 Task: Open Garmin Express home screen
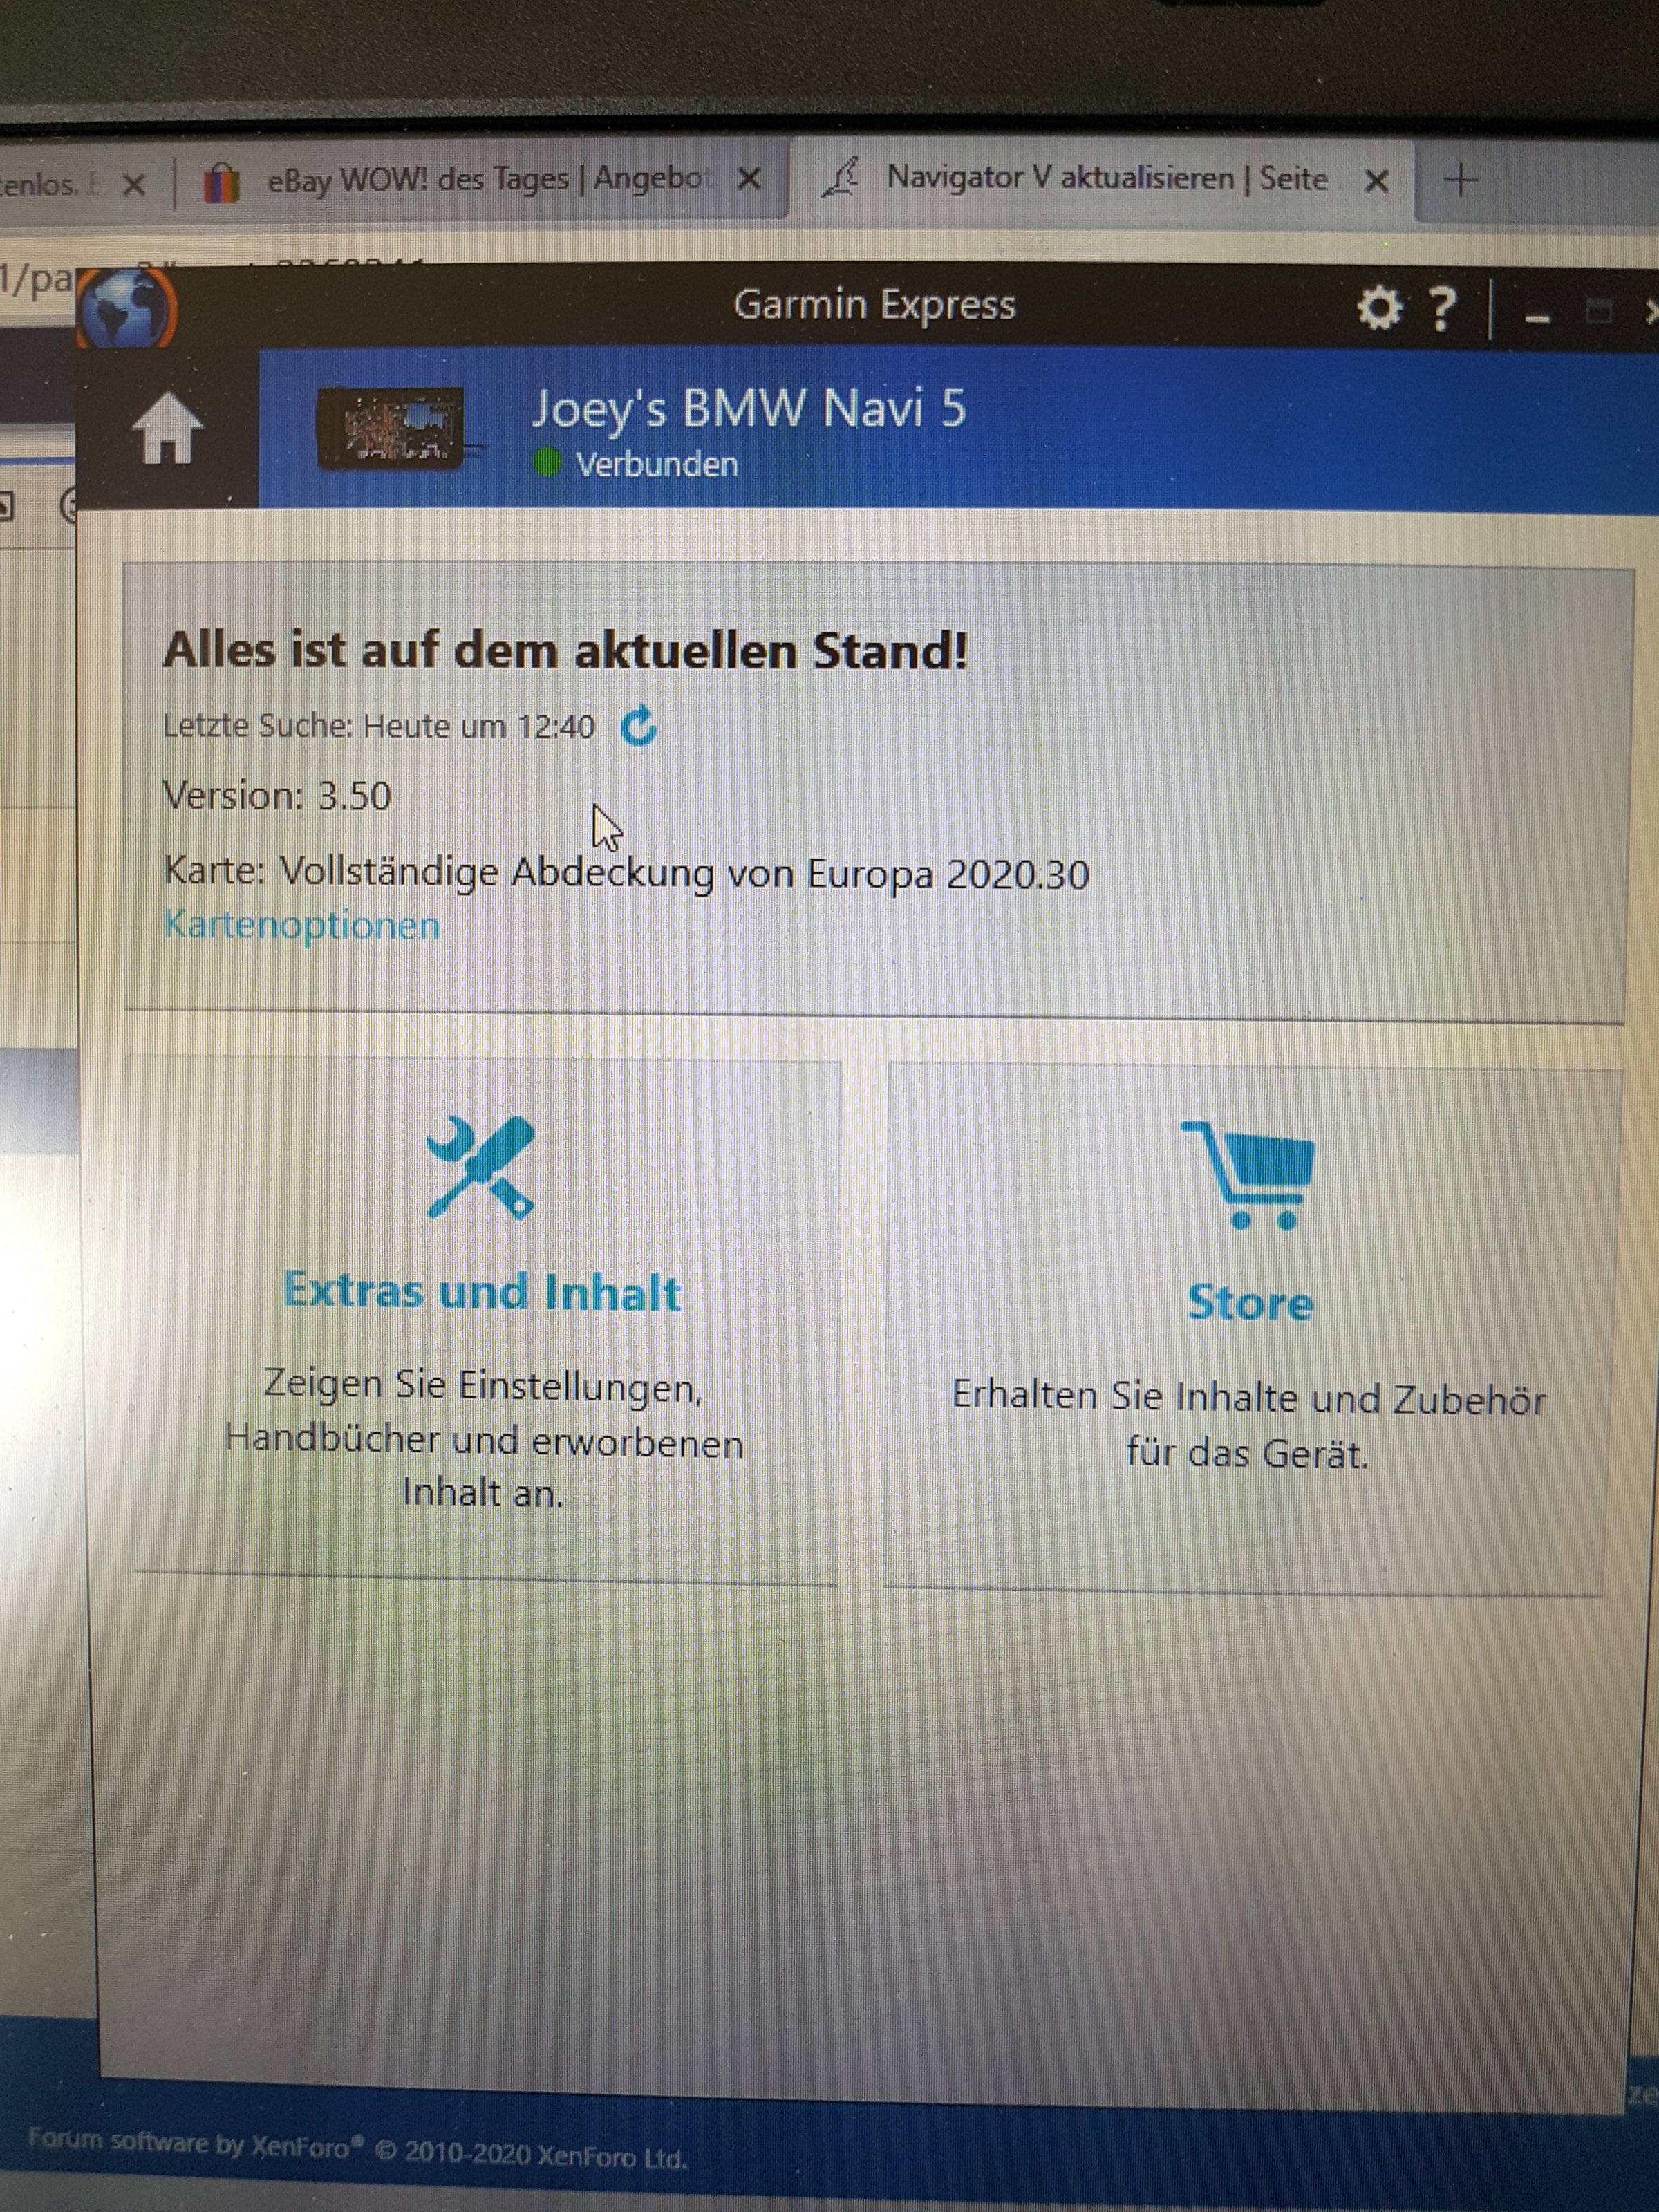(x=167, y=428)
